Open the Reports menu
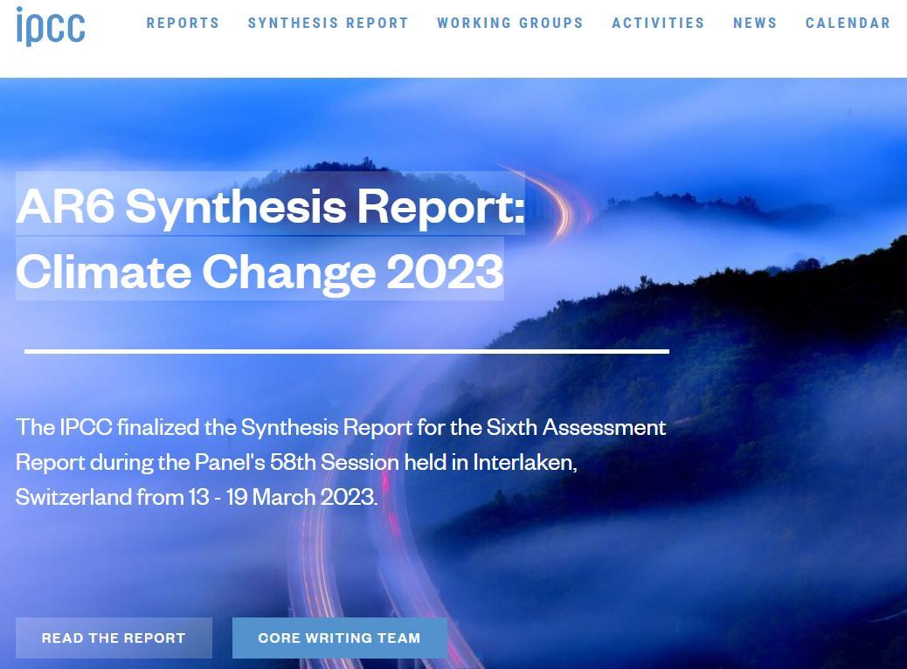This screenshot has width=907, height=669. pos(183,23)
